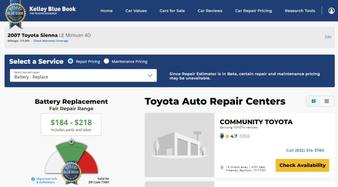The width and height of the screenshot is (338, 187).
Task: Click the COMMUNITY TOYOTA dealer name
Action: (x=256, y=122)
